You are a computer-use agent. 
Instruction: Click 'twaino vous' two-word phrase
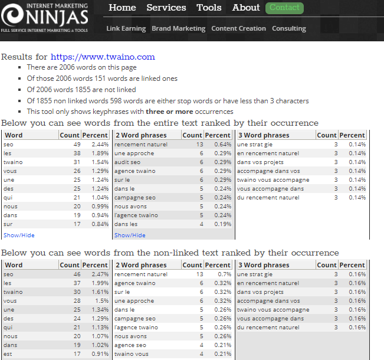132,354
